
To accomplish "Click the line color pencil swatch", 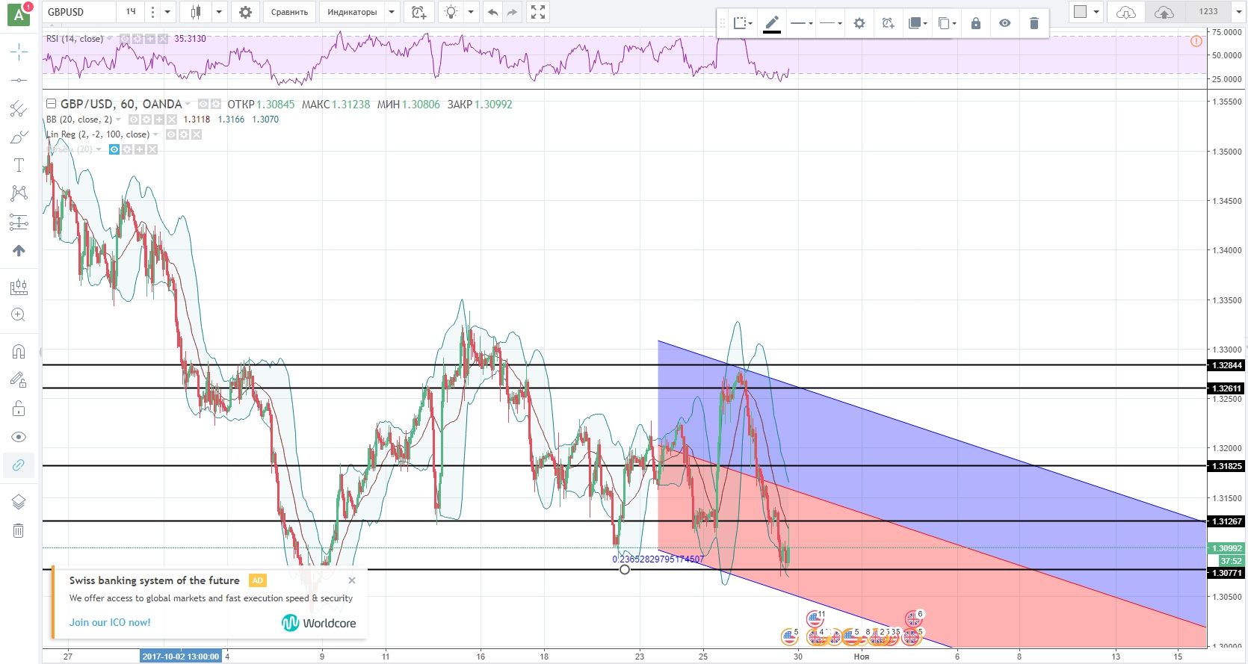I will pos(772,23).
